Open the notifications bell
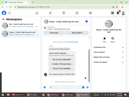The image size is (129, 97). (x=118, y=13)
